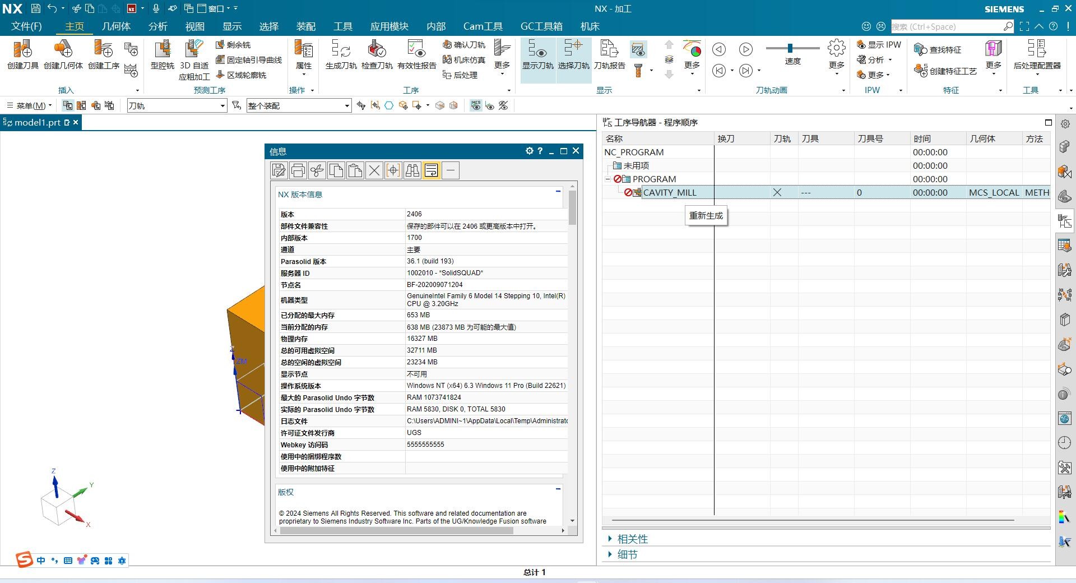Open Tool Path Report (刀轨报告)
This screenshot has width=1076, height=583.
point(609,54)
